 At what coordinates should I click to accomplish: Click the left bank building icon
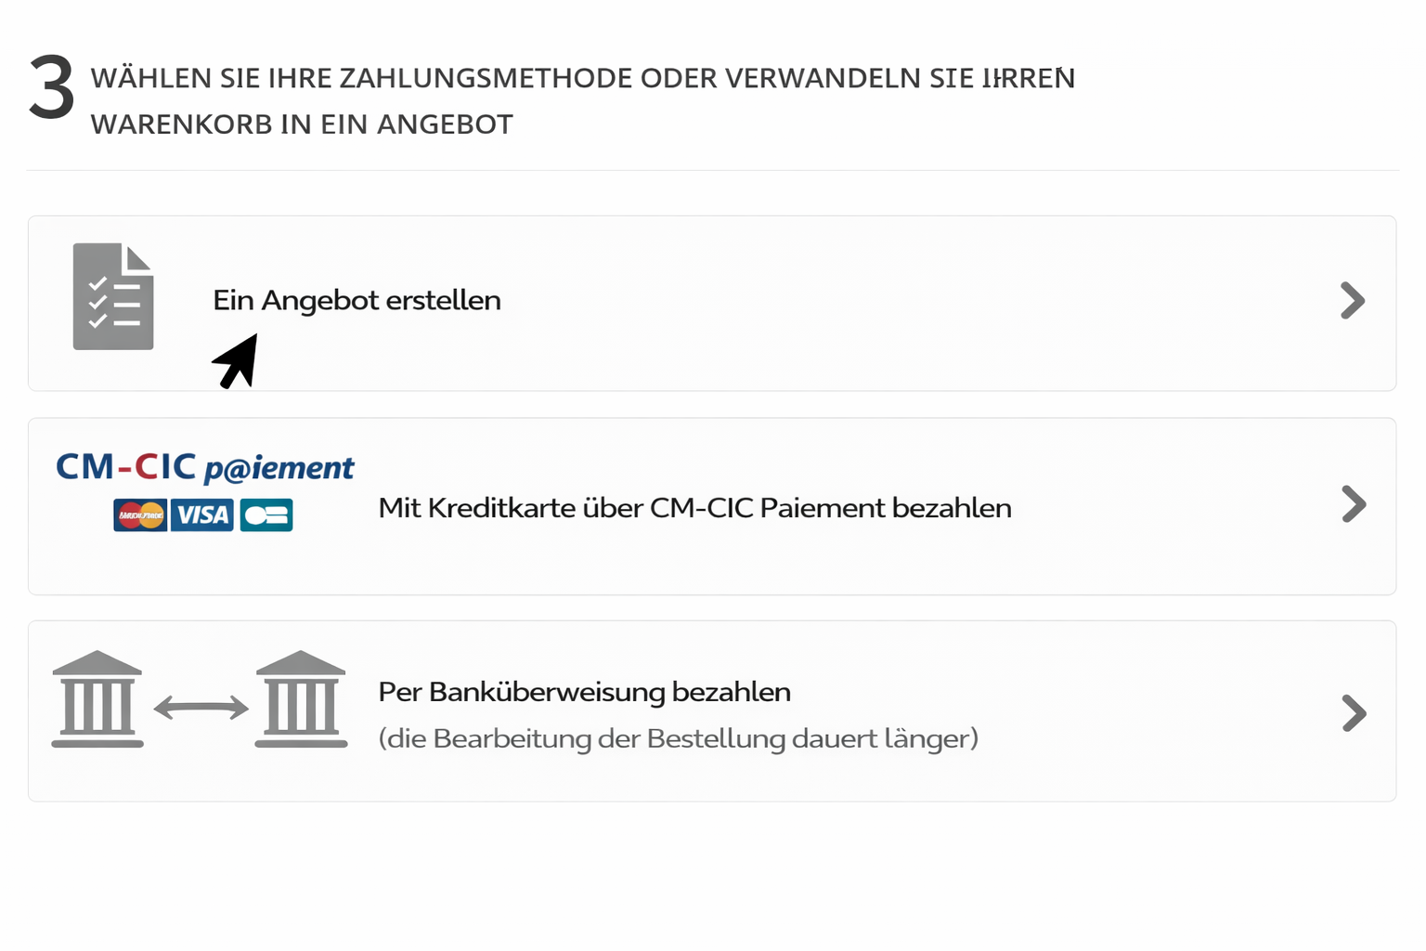click(x=97, y=699)
